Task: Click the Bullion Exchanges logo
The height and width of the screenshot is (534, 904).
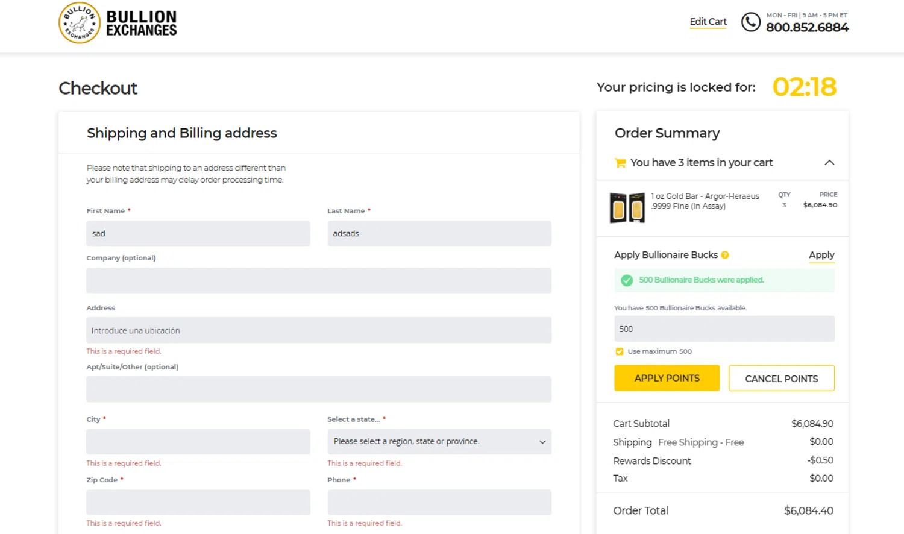Action: coord(118,23)
